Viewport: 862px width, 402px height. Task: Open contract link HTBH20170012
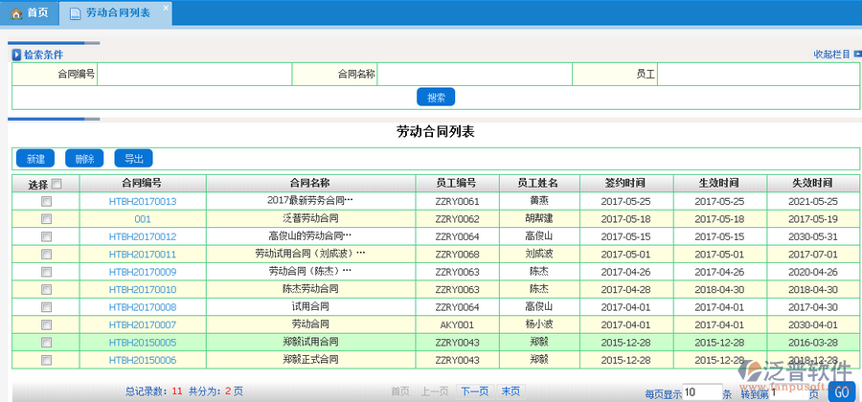pos(143,236)
